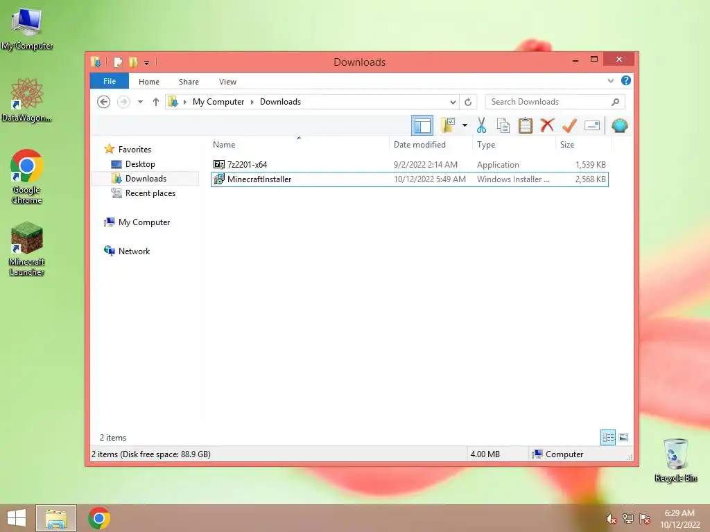
Task: Open Help via blue question mark
Action: [626, 80]
